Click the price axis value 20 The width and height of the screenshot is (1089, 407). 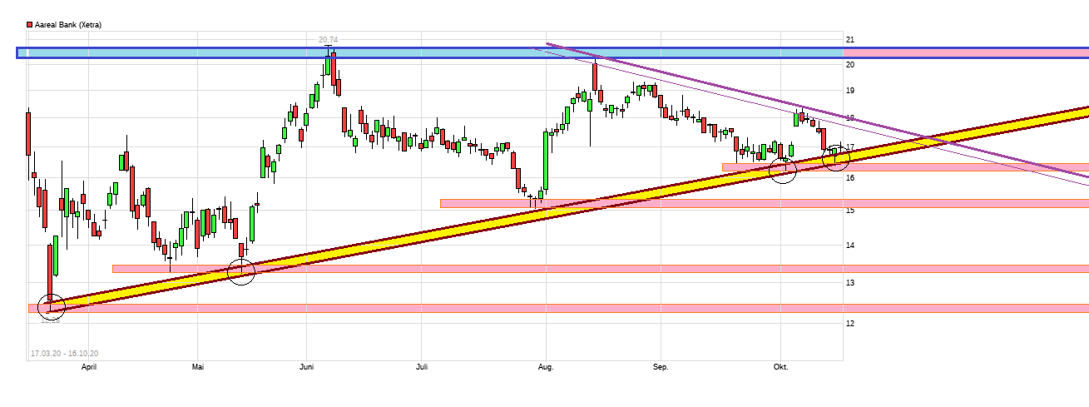tap(850, 64)
